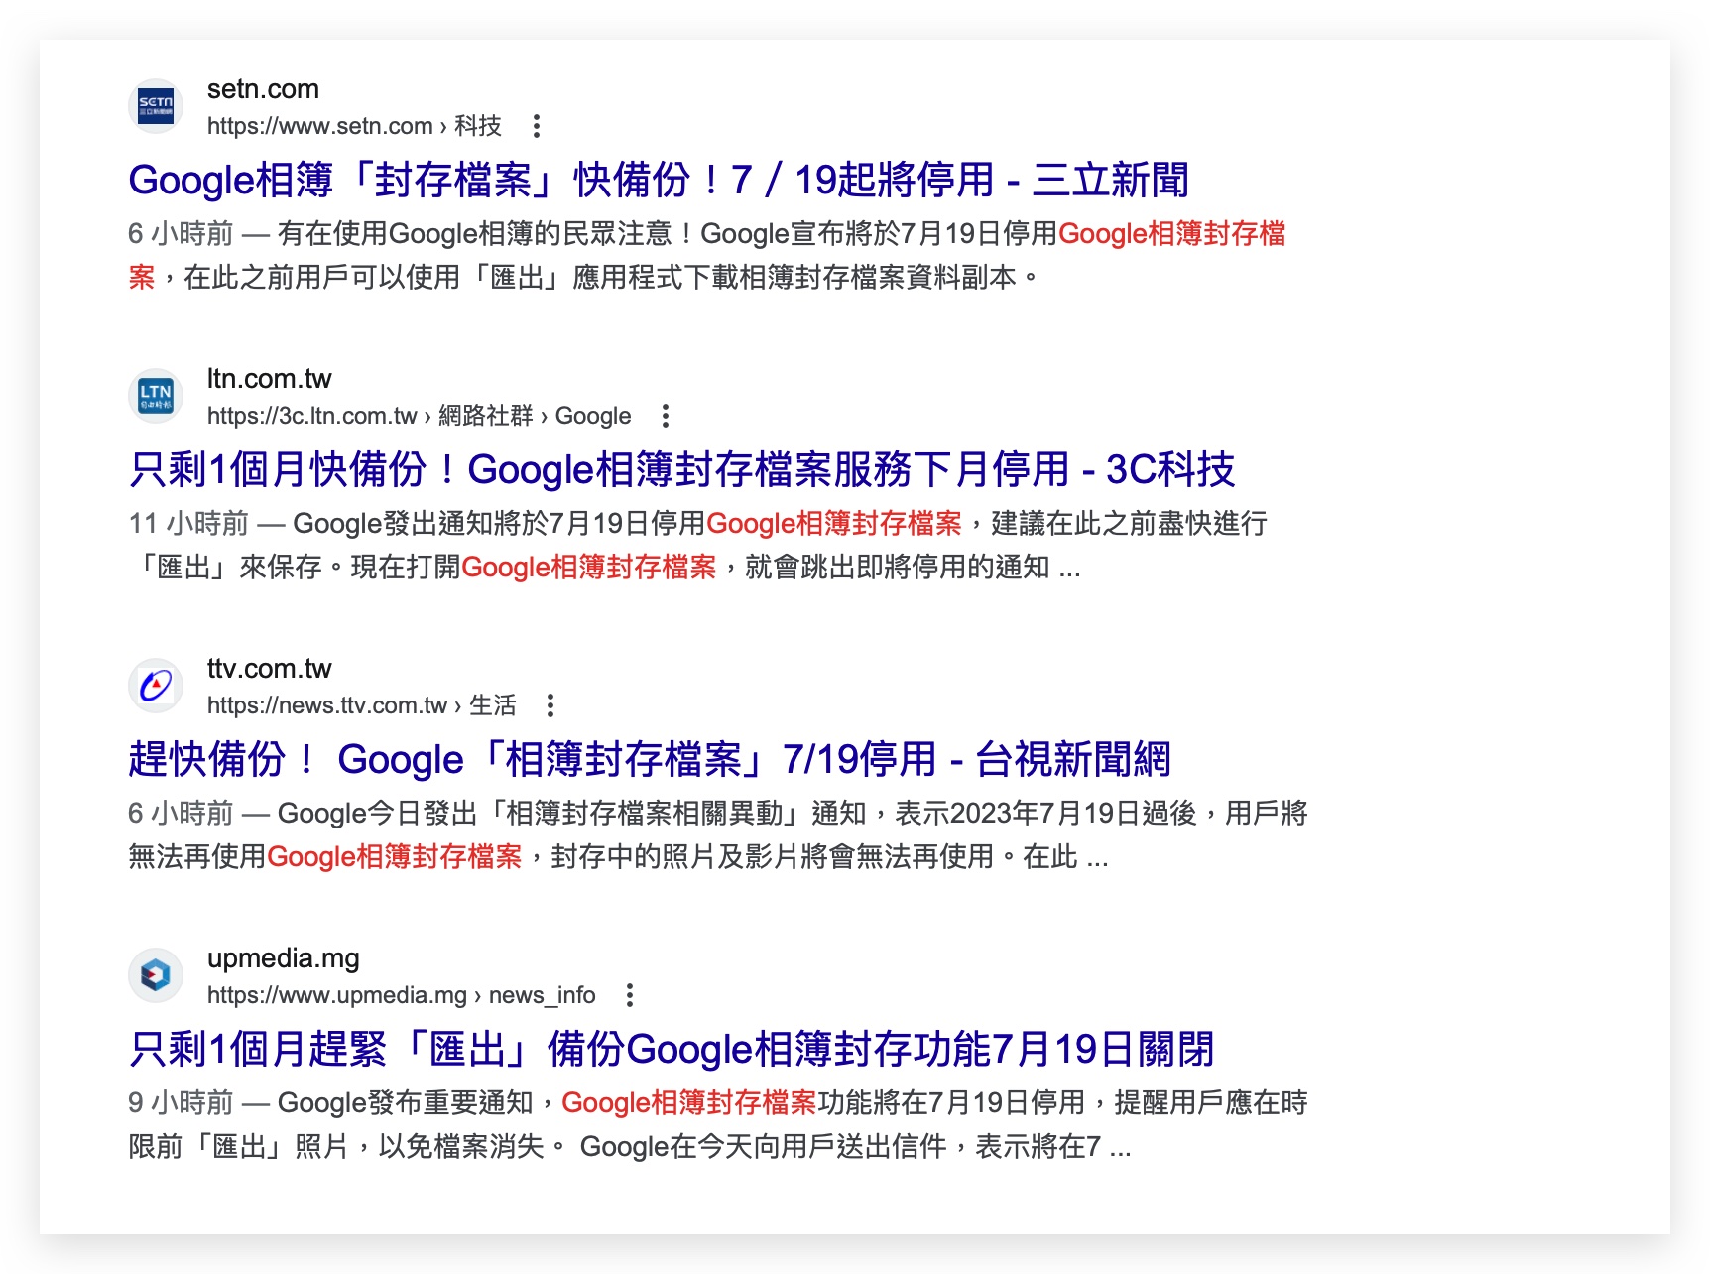
Task: Open three-dot menu for the ltn.com.tw result
Action: (x=666, y=416)
